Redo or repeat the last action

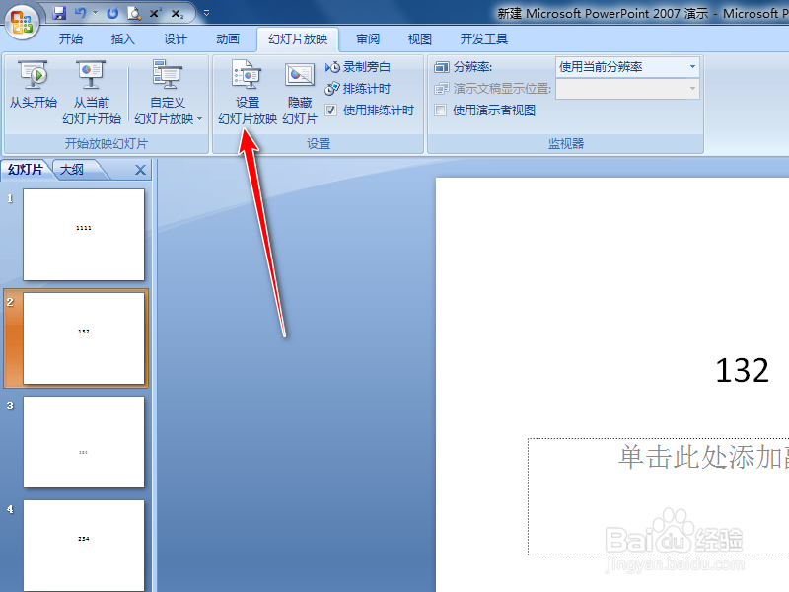tap(112, 13)
